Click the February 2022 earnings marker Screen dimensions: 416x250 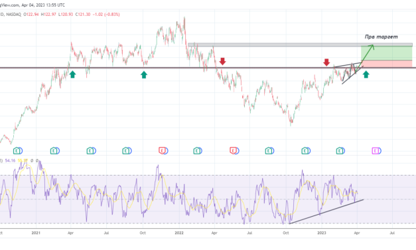198,151
